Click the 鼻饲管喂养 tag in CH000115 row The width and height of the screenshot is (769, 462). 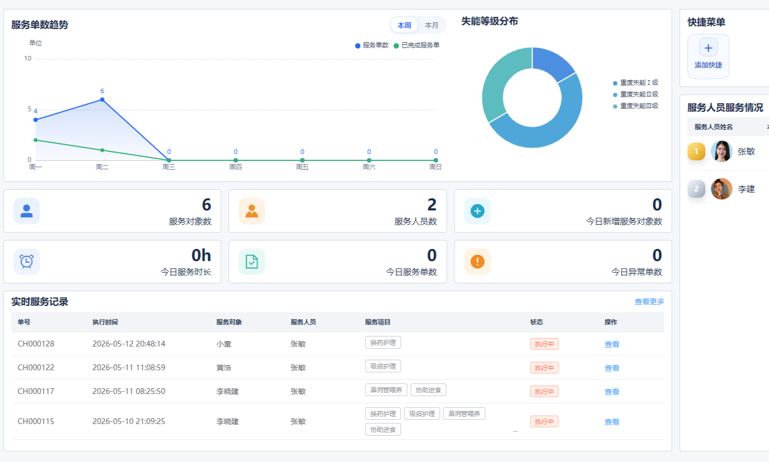tap(464, 414)
